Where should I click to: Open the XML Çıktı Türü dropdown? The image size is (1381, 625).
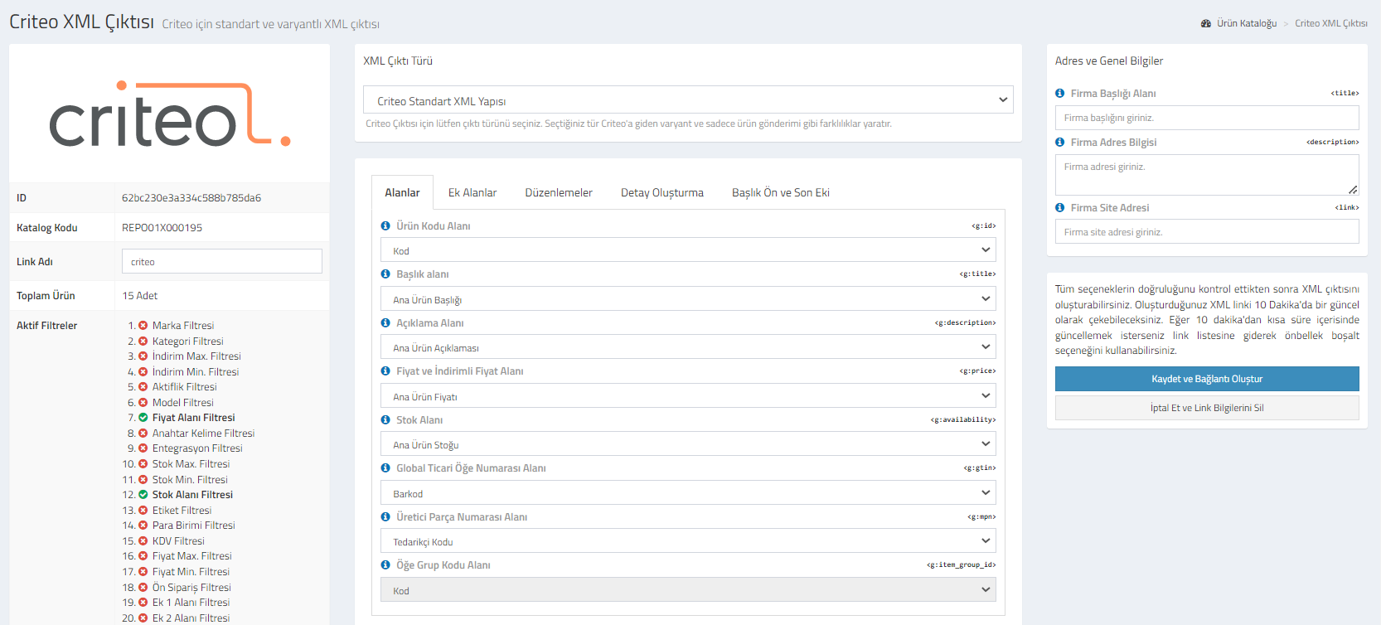[x=688, y=99]
